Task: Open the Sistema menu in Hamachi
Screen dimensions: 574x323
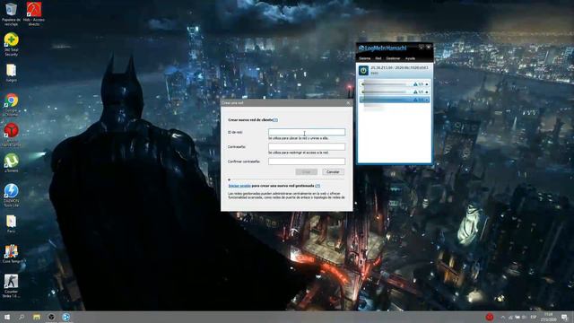Action: coord(365,58)
